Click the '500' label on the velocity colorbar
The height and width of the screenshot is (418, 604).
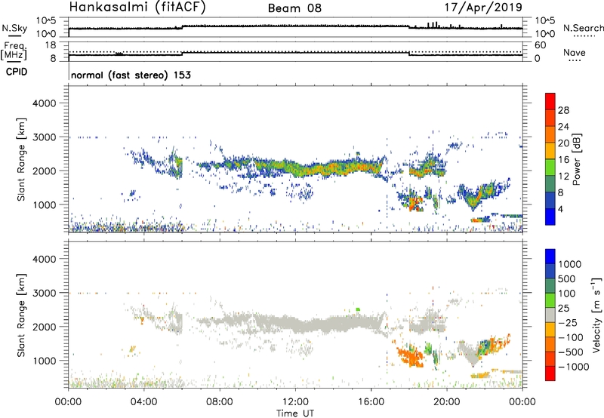click(x=569, y=279)
